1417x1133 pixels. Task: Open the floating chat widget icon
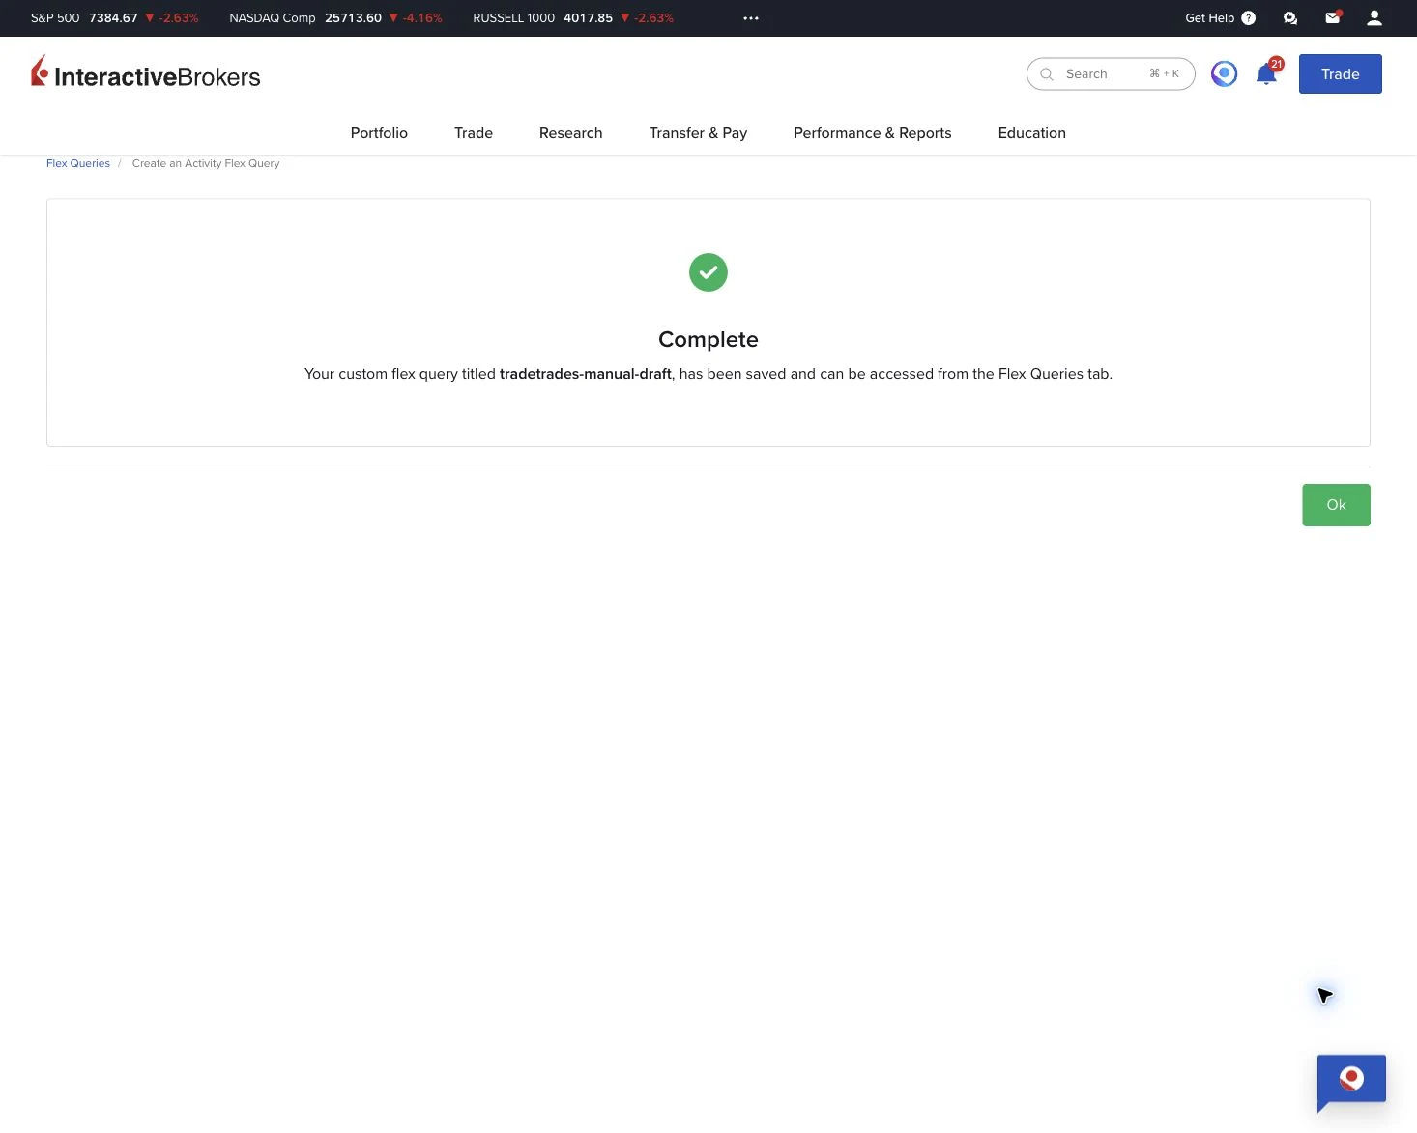point(1351,1082)
